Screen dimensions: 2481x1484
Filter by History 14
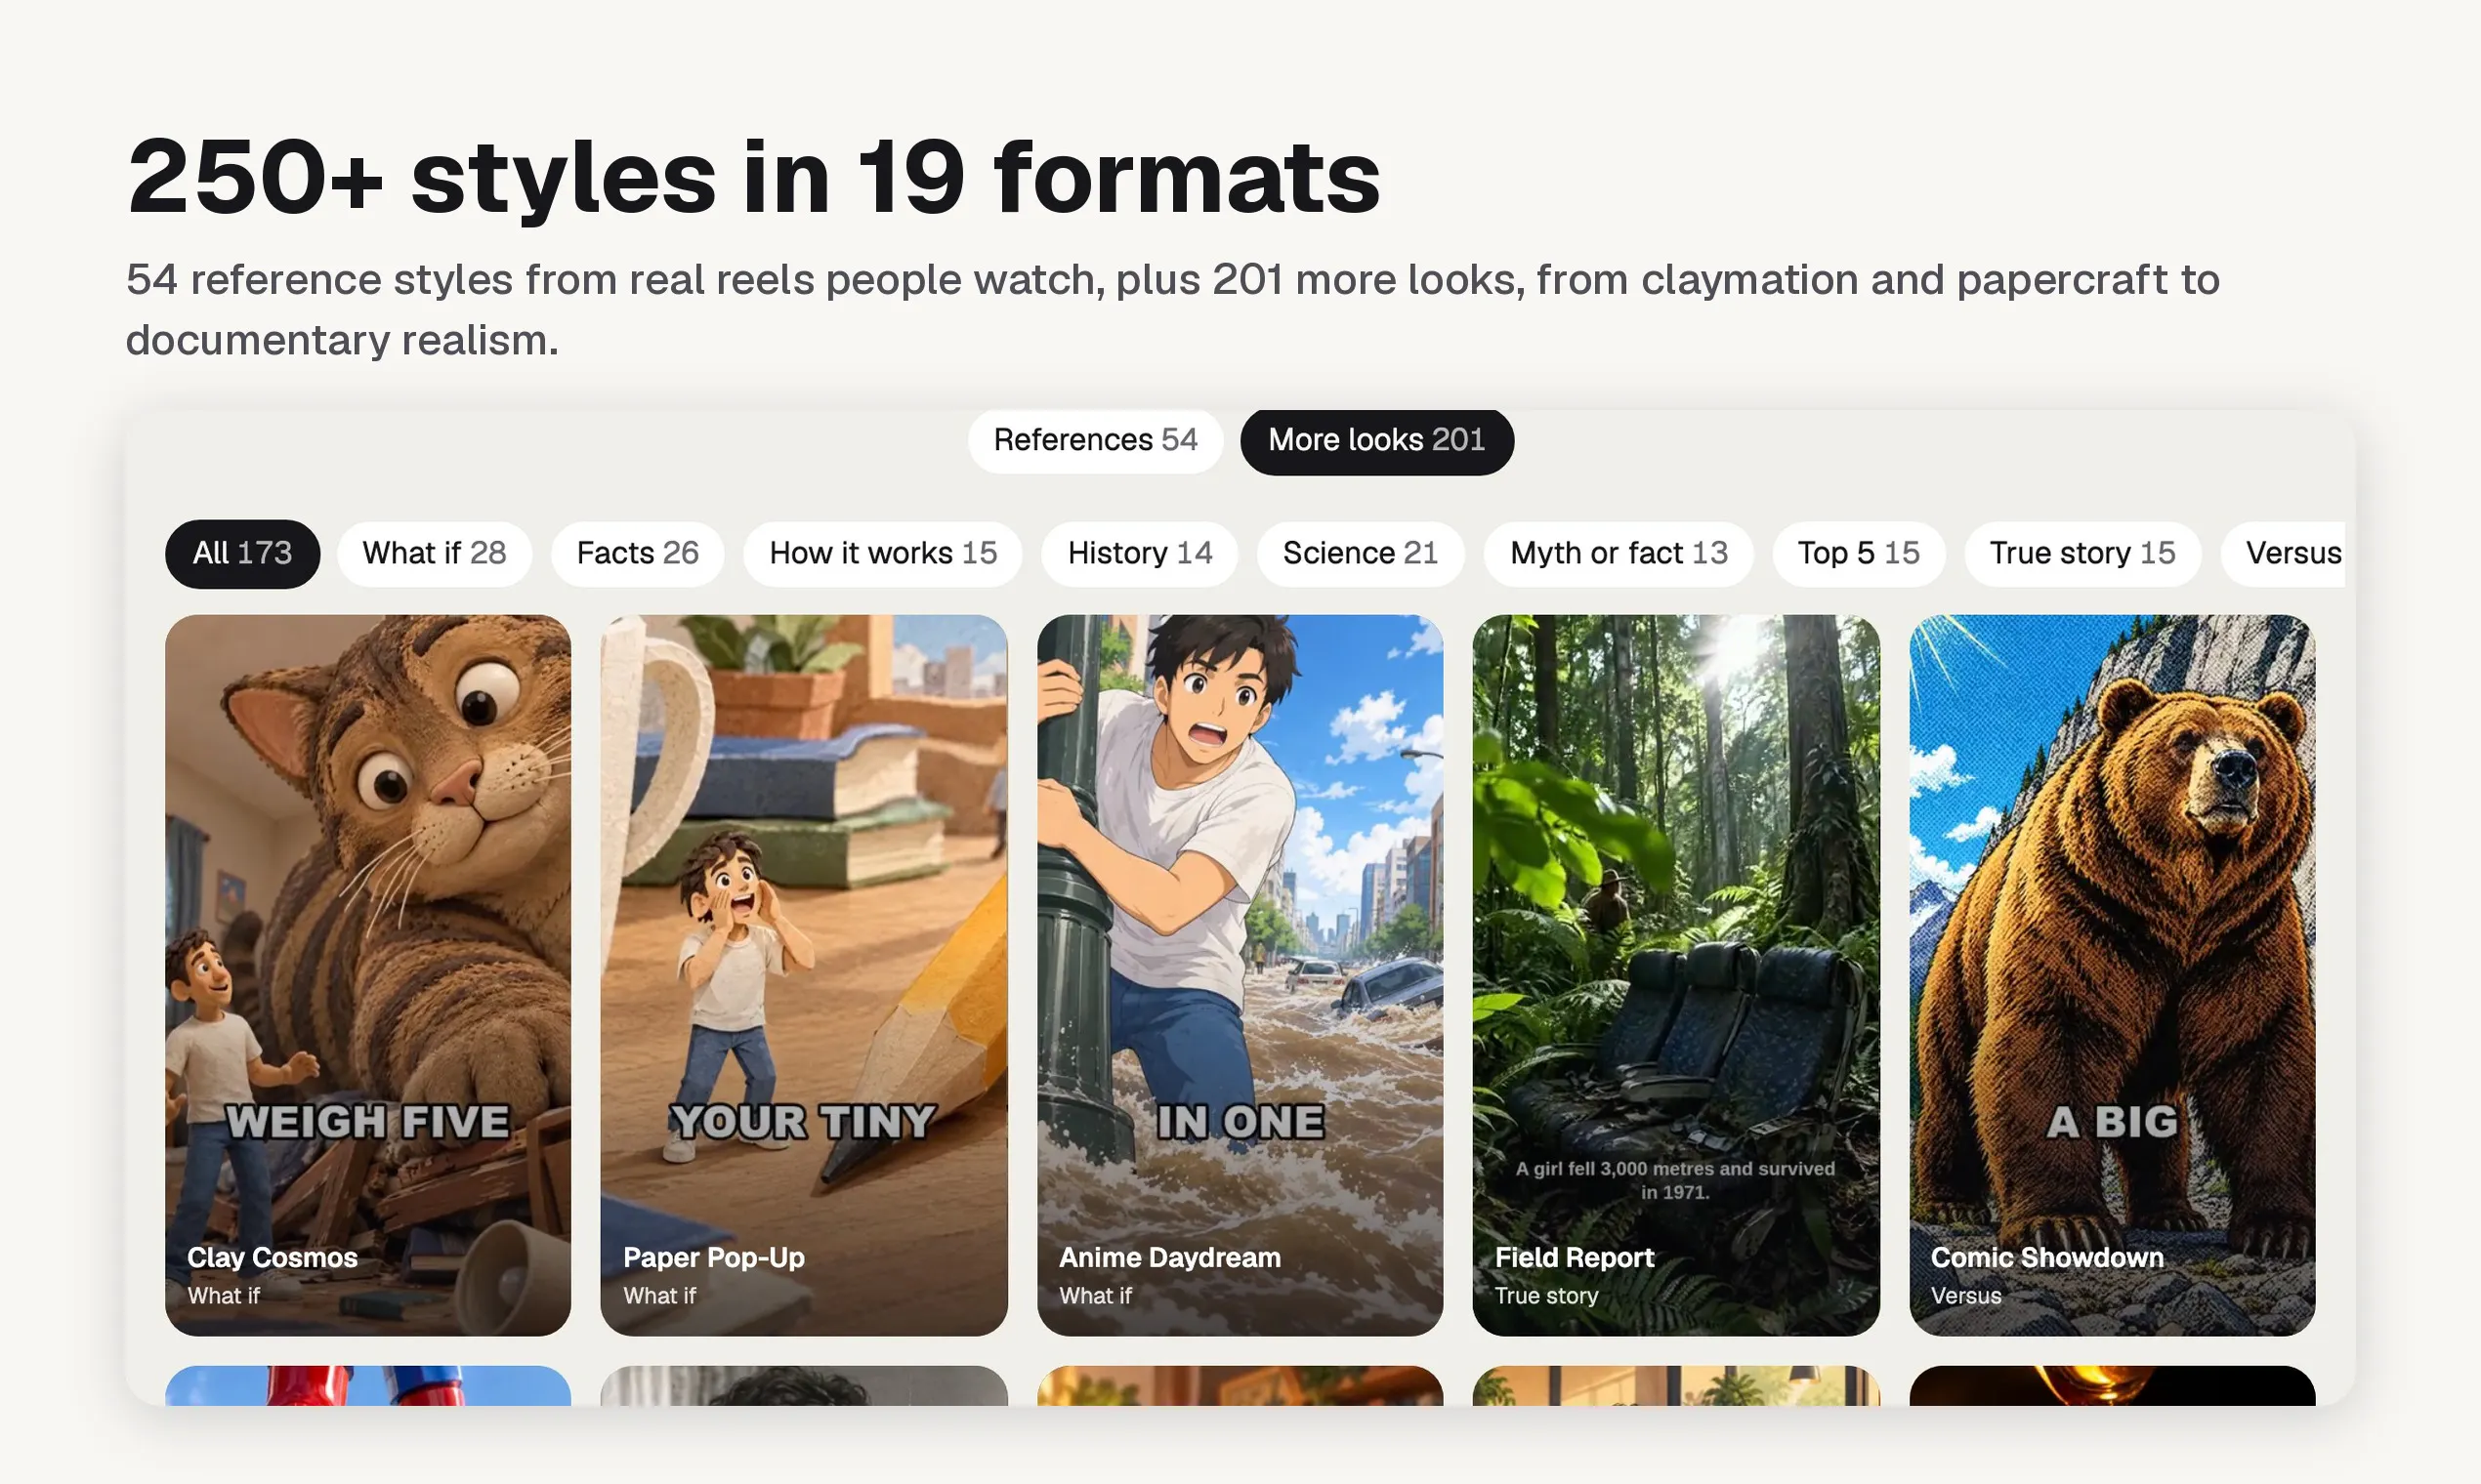click(x=1140, y=553)
